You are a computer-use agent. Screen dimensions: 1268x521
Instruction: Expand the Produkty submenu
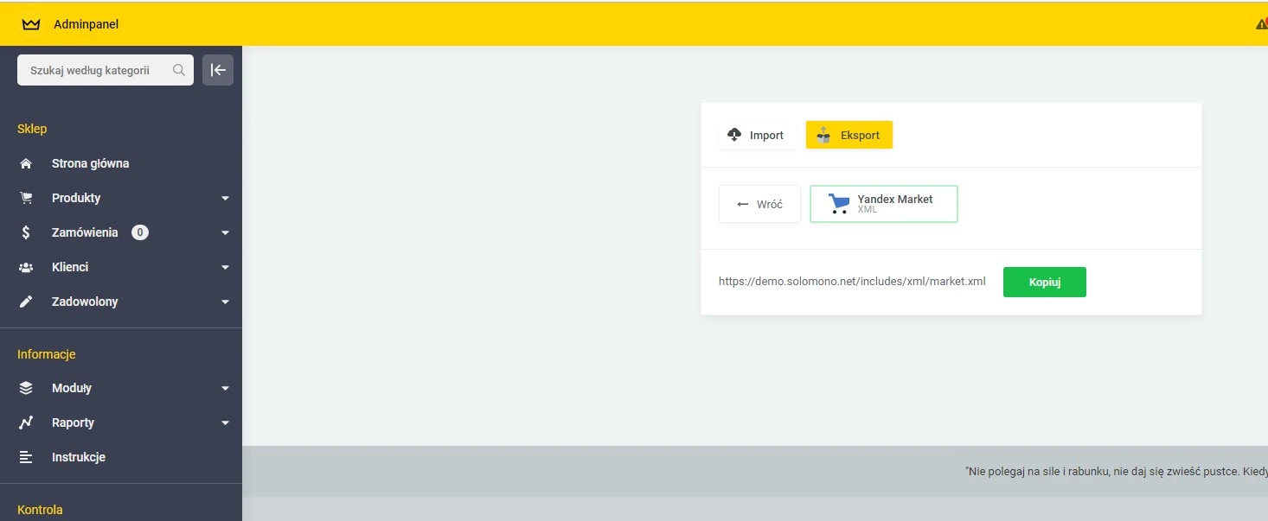[x=225, y=197]
